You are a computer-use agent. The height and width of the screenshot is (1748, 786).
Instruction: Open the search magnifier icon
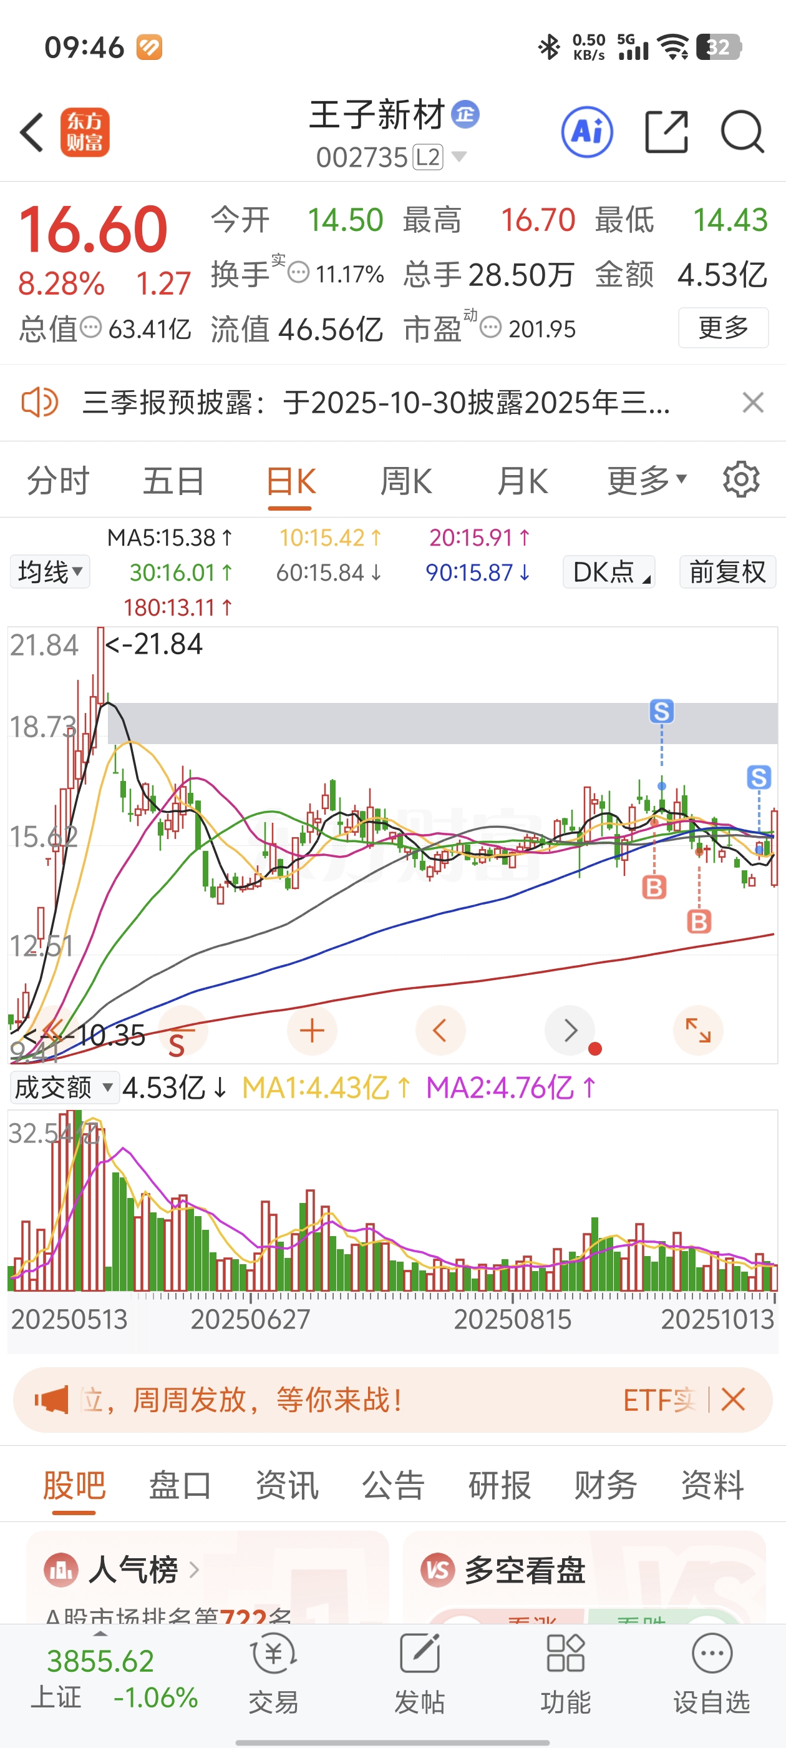point(742,132)
